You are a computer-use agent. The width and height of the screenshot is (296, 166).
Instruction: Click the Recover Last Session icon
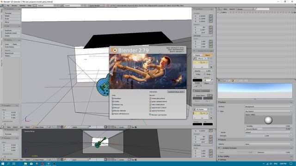point(150,115)
